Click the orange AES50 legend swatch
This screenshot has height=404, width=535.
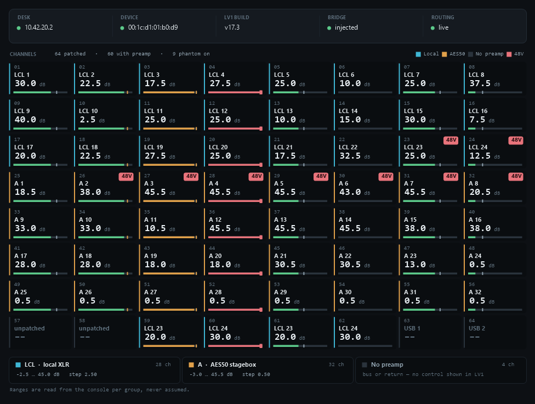point(444,54)
